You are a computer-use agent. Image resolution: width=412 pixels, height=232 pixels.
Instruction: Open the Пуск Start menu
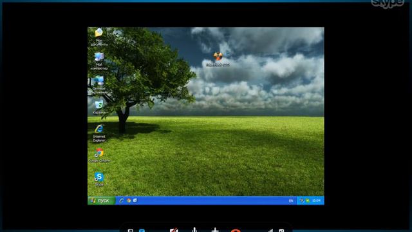pyautogui.click(x=101, y=200)
